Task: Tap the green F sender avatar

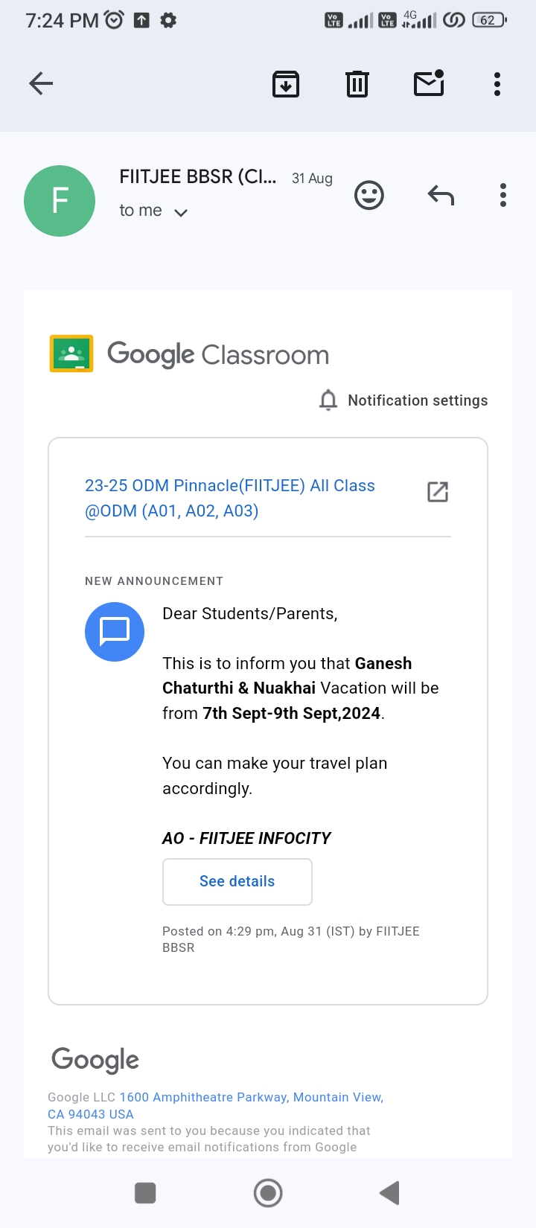Action: click(60, 201)
